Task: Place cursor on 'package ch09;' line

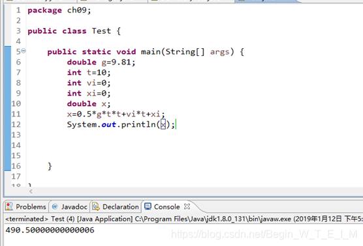Action: pos(59,10)
